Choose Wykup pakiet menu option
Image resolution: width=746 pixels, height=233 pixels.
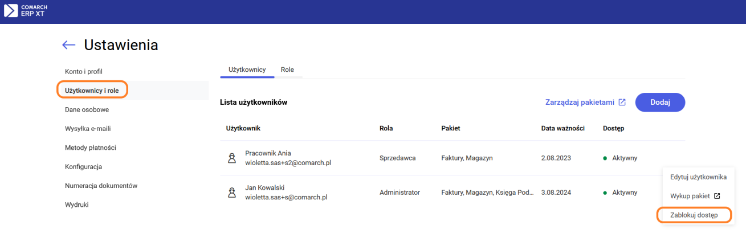pos(690,196)
